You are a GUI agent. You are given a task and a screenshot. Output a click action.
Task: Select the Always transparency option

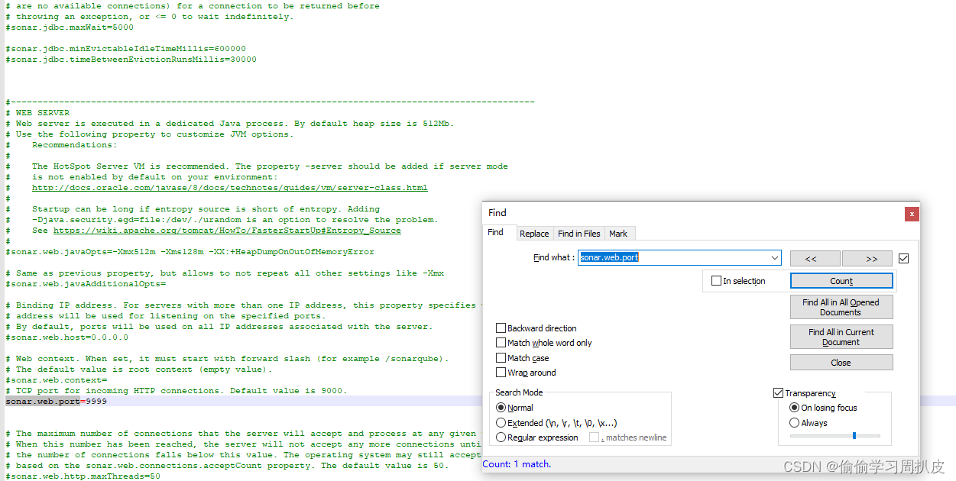792,421
